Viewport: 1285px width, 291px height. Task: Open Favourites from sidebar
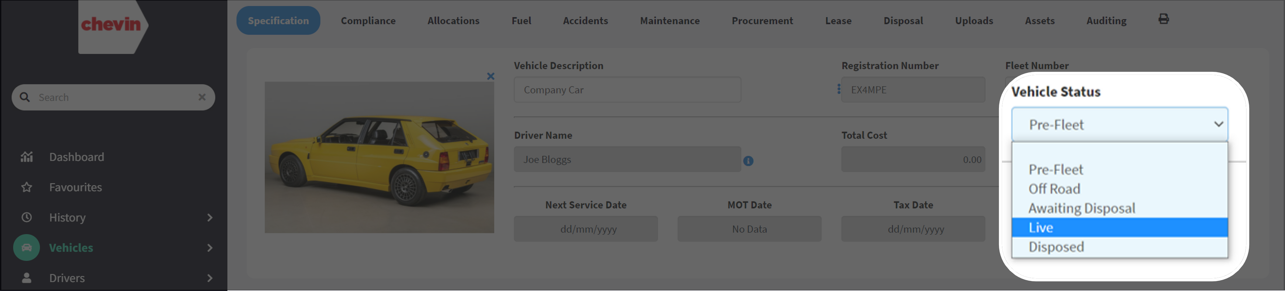click(x=75, y=187)
